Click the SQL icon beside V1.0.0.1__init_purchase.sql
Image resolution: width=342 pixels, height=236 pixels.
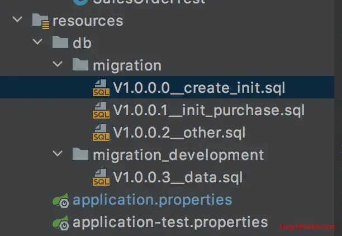(x=101, y=111)
